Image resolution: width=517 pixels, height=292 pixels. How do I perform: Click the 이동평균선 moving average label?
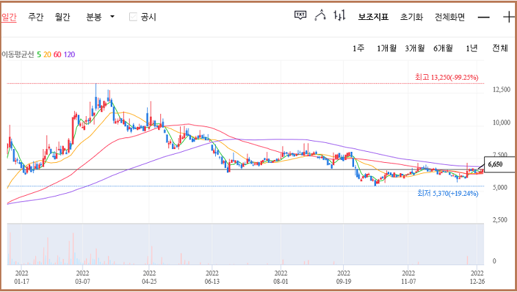click(18, 54)
